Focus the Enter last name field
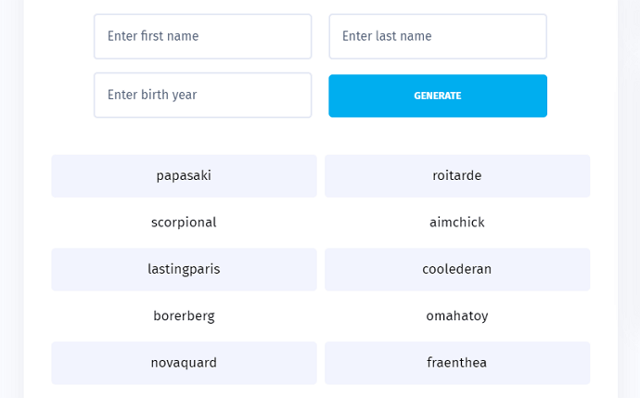640x398 pixels. coord(438,36)
